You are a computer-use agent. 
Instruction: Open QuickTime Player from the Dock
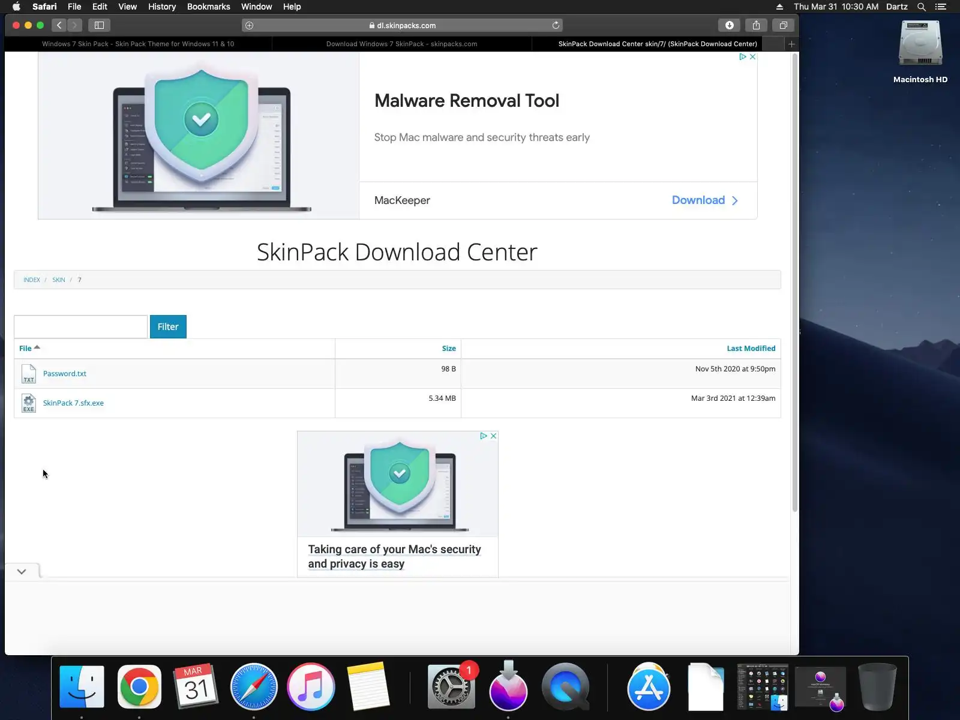click(x=566, y=686)
